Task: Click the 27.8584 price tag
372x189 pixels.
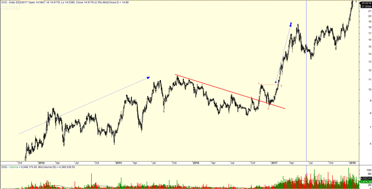Action: click(365, 7)
